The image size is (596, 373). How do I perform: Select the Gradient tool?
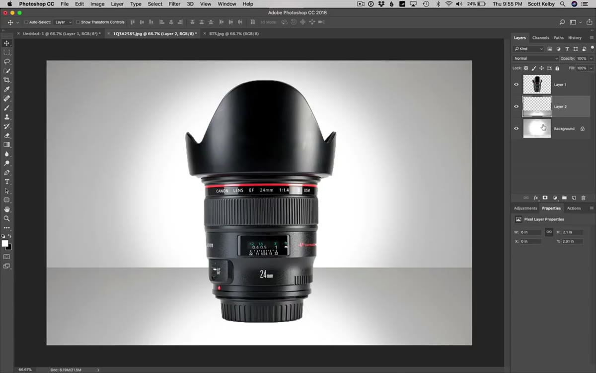pos(6,145)
